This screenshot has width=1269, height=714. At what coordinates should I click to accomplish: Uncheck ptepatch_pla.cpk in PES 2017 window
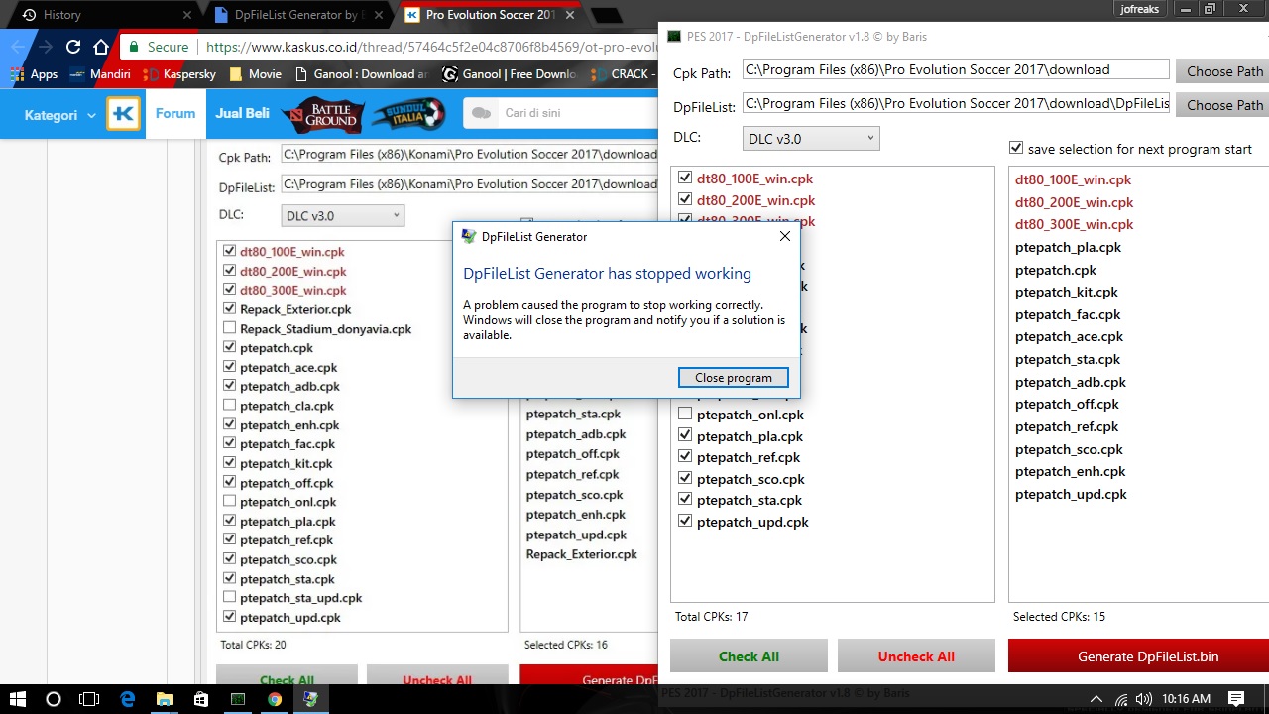click(x=685, y=435)
